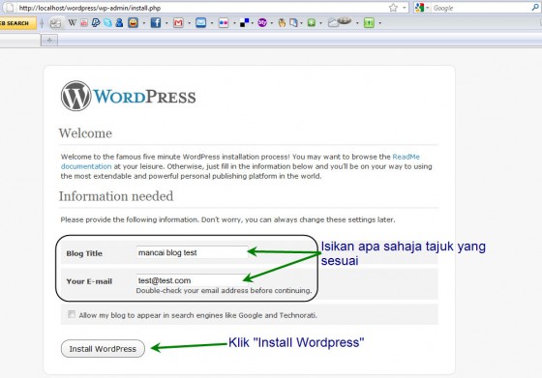The height and width of the screenshot is (378, 542).
Task: Click the blue envelope mail icon
Action: pyautogui.click(x=200, y=23)
